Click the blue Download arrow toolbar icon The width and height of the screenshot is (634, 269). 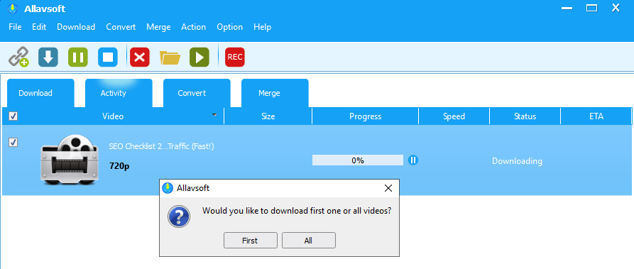[48, 57]
